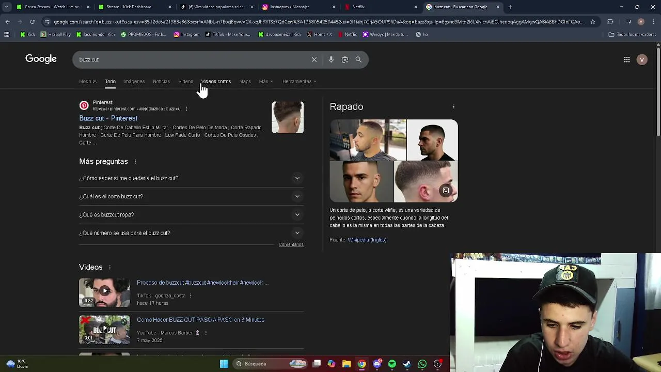The image size is (661, 372).
Task: Click the browser address bar URL
Action: coord(318,22)
